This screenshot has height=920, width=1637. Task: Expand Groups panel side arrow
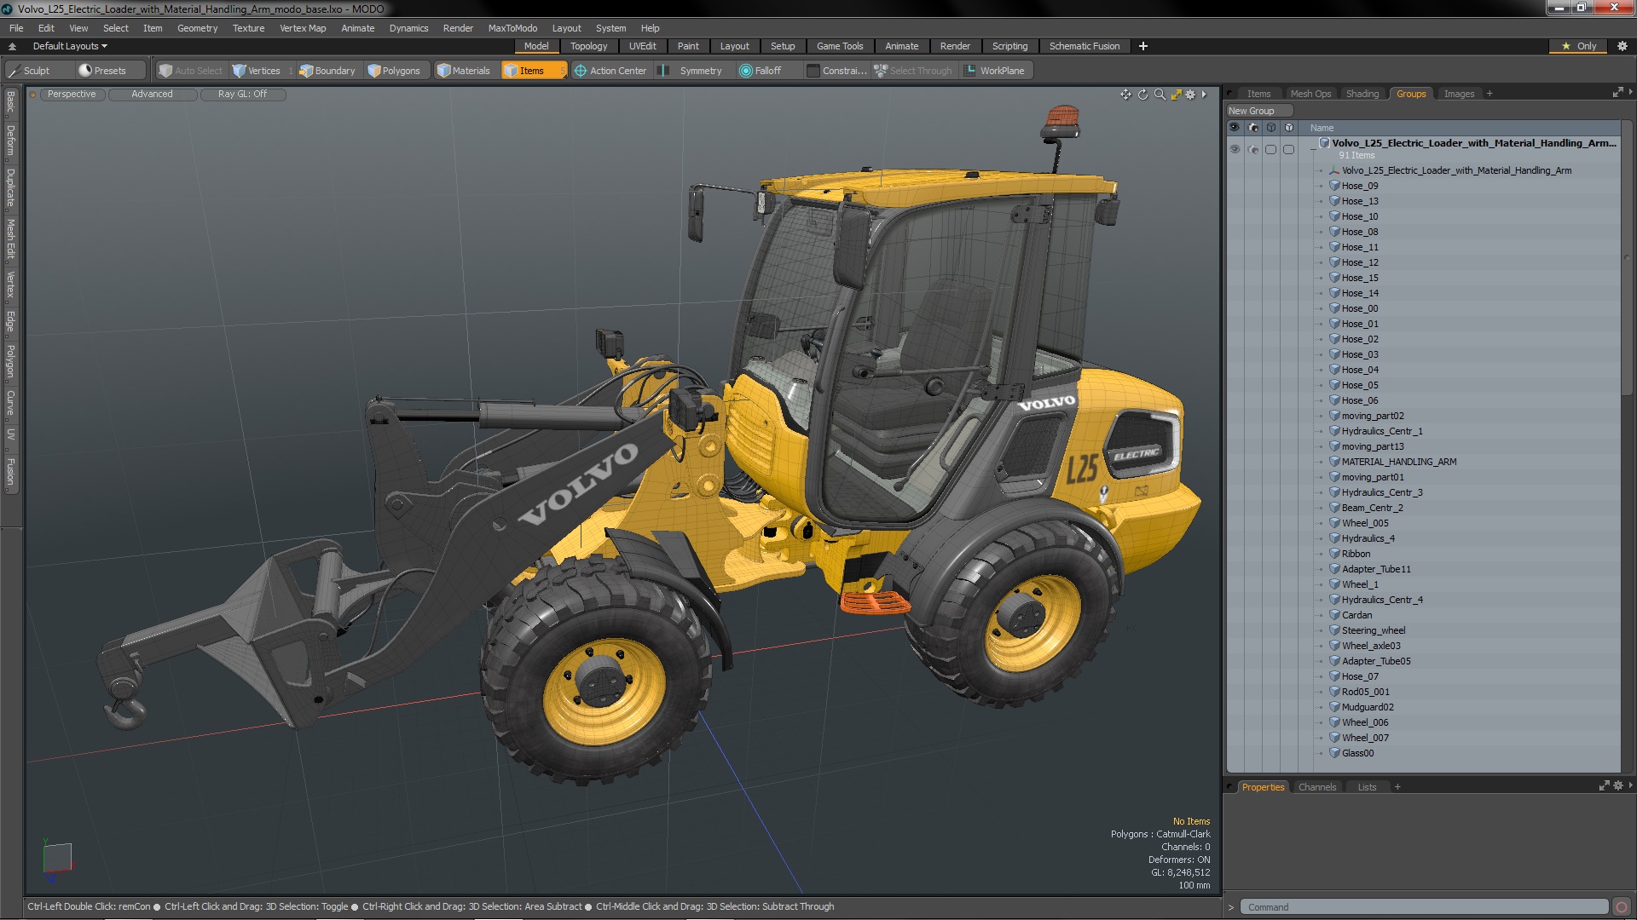coord(1630,92)
